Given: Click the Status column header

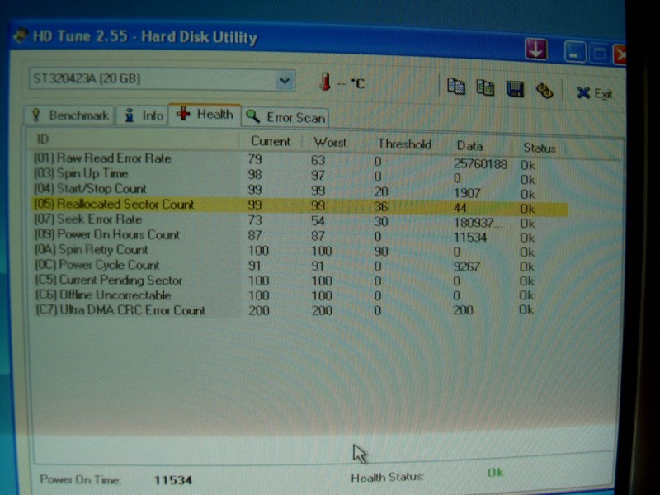Looking at the screenshot, I should click(x=540, y=148).
